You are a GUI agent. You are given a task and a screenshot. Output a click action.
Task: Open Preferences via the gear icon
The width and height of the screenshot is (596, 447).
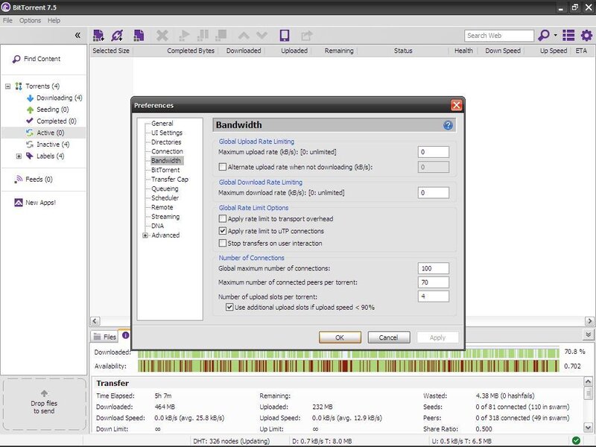(x=586, y=35)
